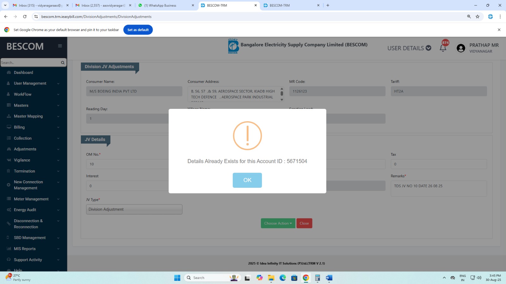This screenshot has width=506, height=284.
Task: Expand Meter Management chevron in sidebar
Action: [58, 199]
